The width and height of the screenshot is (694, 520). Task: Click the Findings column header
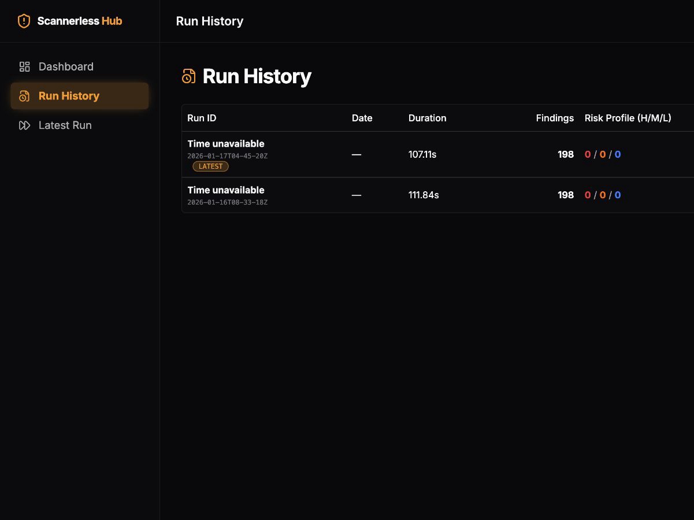pos(555,118)
